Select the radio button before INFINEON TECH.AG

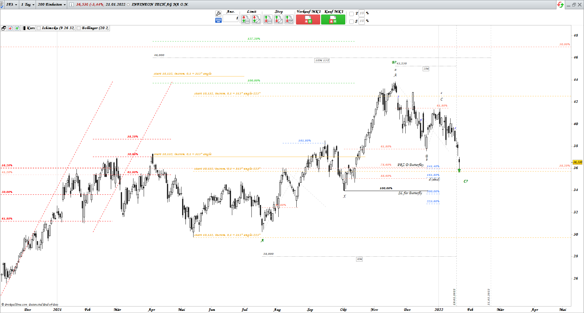pos(128,5)
